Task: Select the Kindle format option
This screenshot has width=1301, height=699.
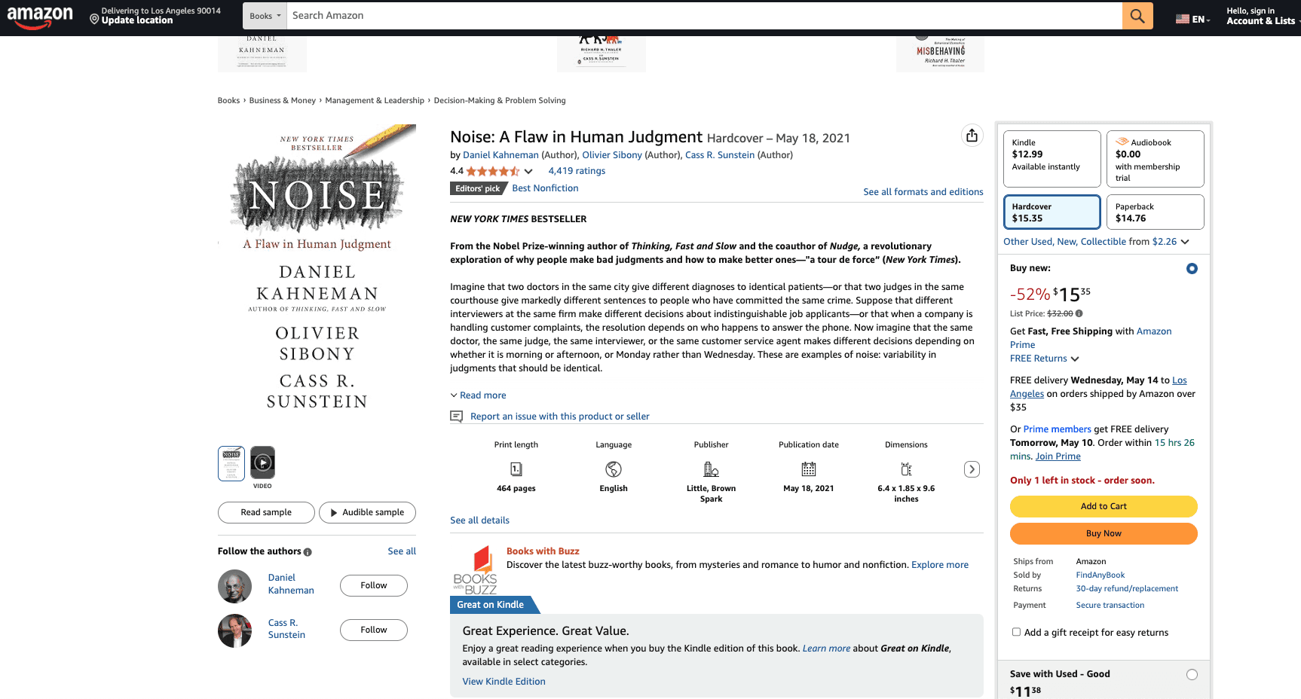Action: [x=1052, y=159]
